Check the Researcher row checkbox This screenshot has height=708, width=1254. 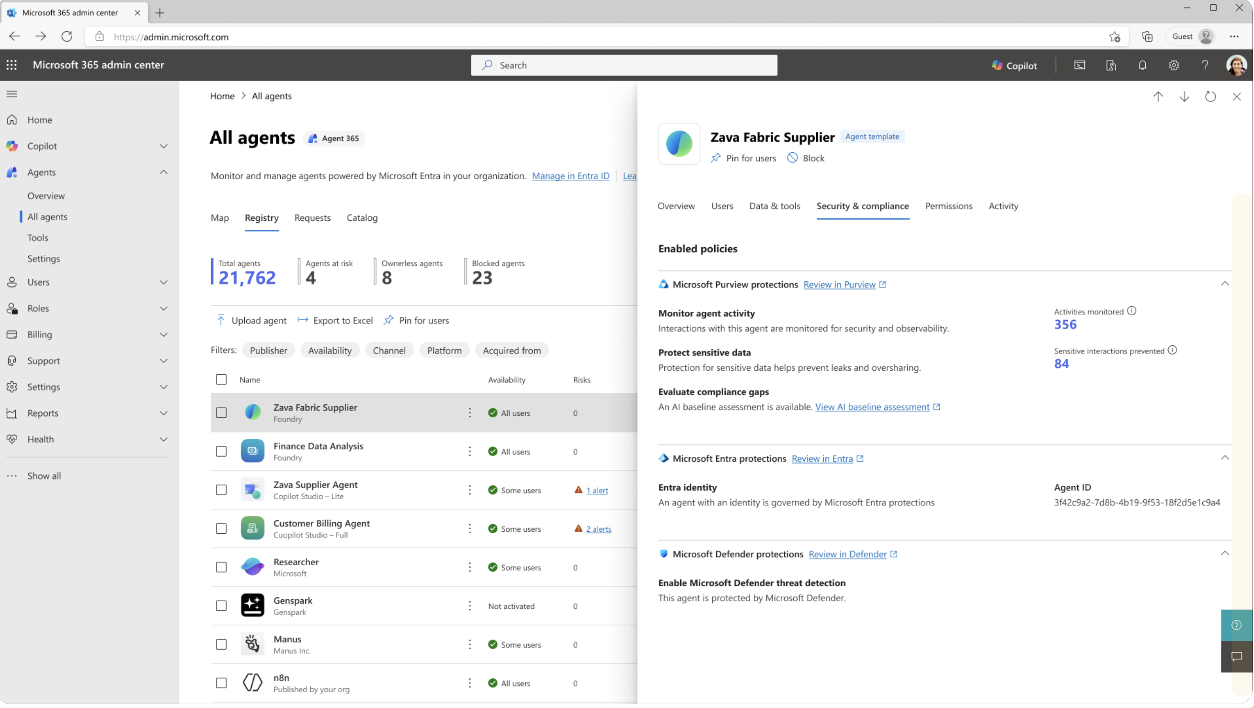click(x=221, y=568)
